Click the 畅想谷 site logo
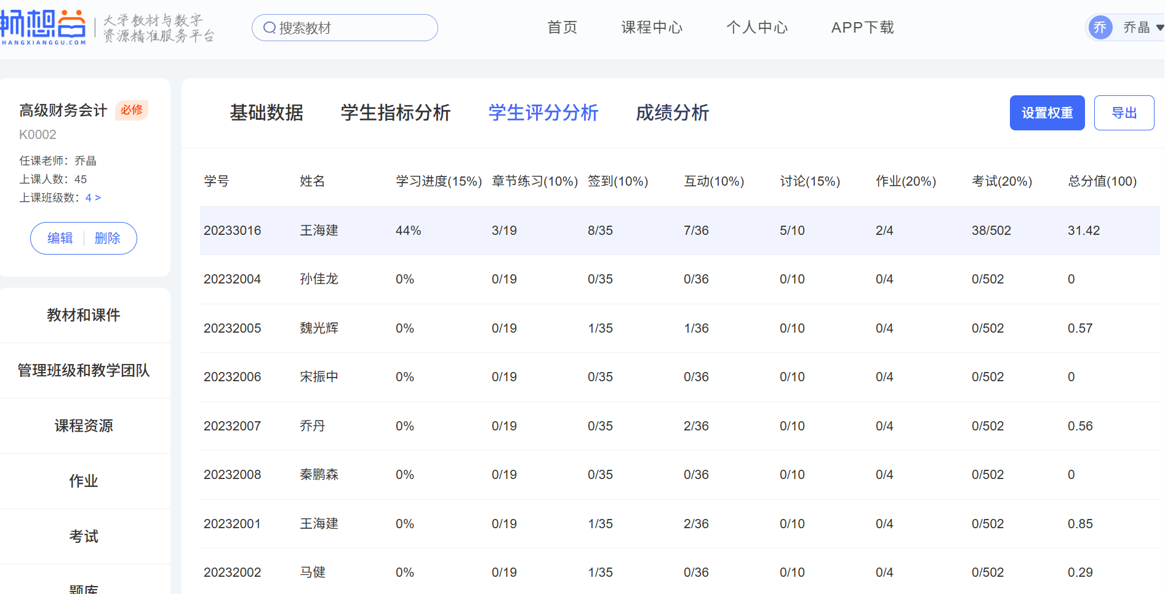The image size is (1165, 594). pyautogui.click(x=43, y=27)
